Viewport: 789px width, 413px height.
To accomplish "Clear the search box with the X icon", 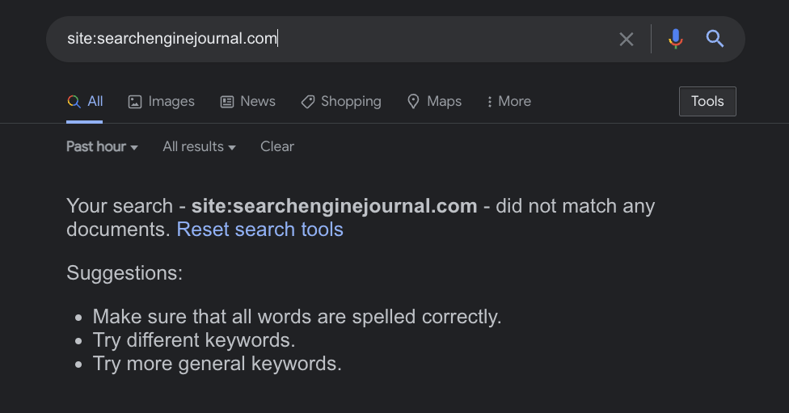I will (627, 39).
